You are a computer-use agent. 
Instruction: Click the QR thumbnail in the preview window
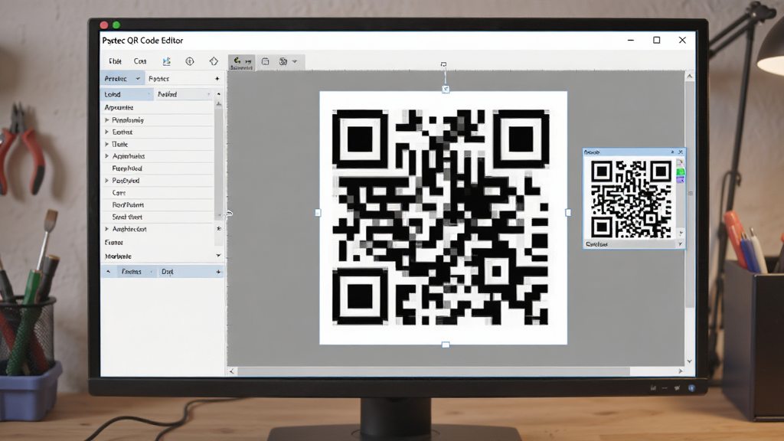pos(631,198)
